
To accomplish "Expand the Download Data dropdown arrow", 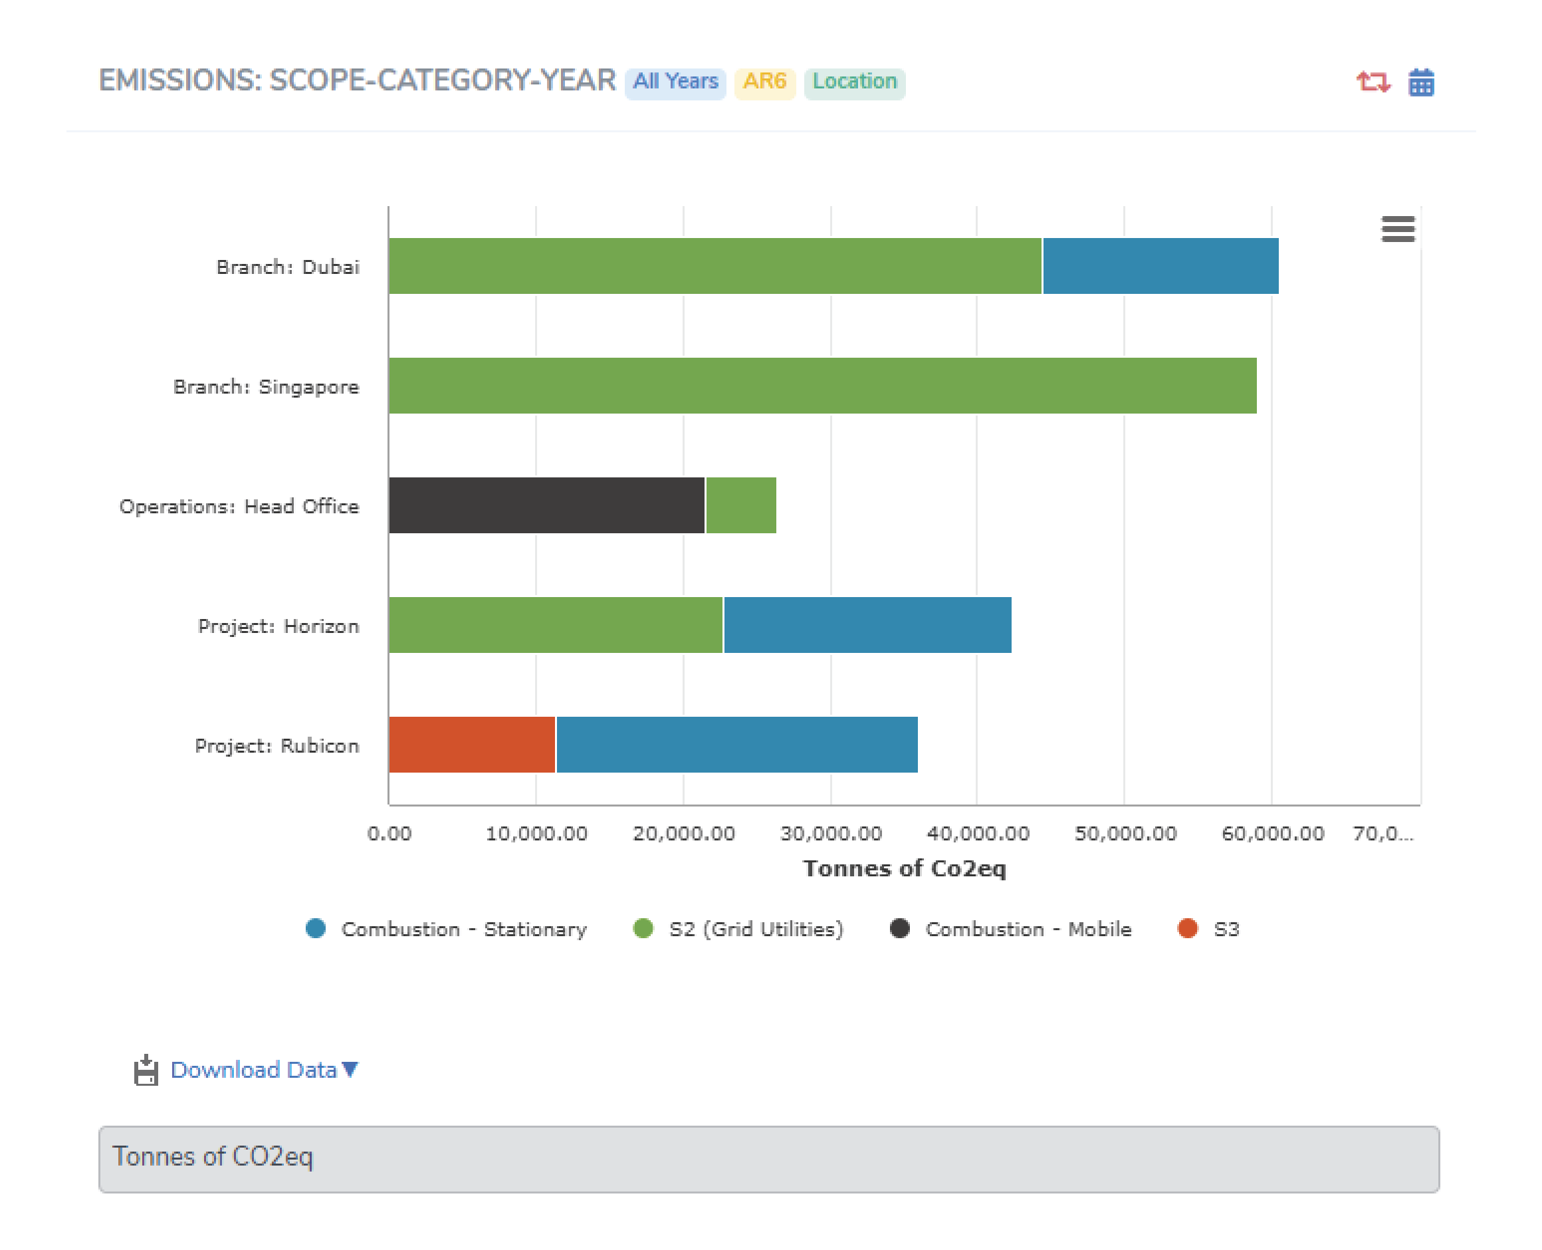I will point(350,1069).
